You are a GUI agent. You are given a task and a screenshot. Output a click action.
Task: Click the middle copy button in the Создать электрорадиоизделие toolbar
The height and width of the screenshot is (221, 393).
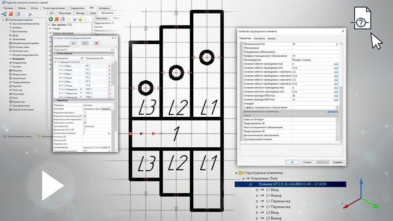pos(85,43)
